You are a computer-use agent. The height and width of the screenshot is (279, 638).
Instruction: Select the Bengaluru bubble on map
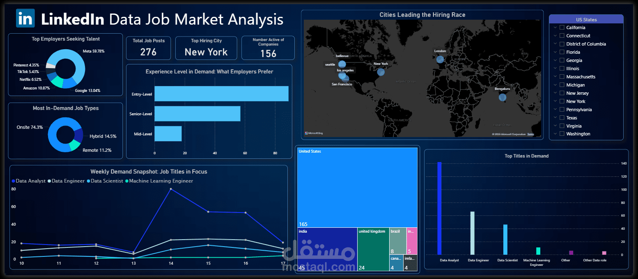click(503, 97)
